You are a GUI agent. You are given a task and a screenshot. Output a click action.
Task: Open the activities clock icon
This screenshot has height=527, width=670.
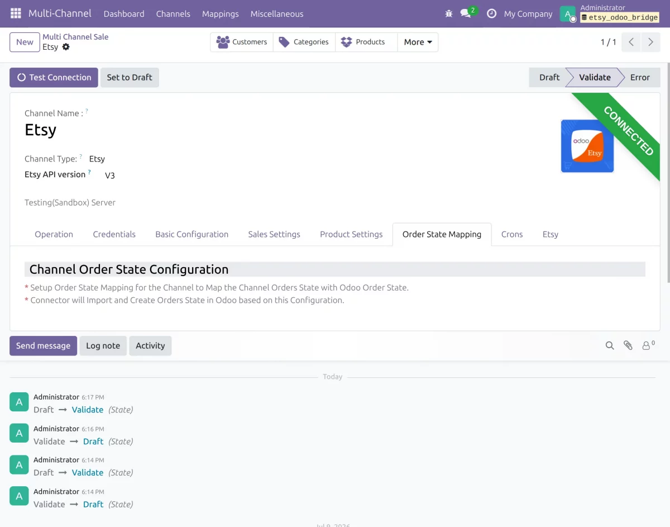[491, 13]
